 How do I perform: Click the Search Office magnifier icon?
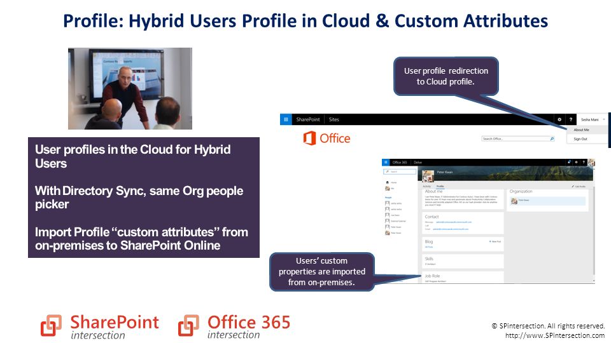pos(552,138)
